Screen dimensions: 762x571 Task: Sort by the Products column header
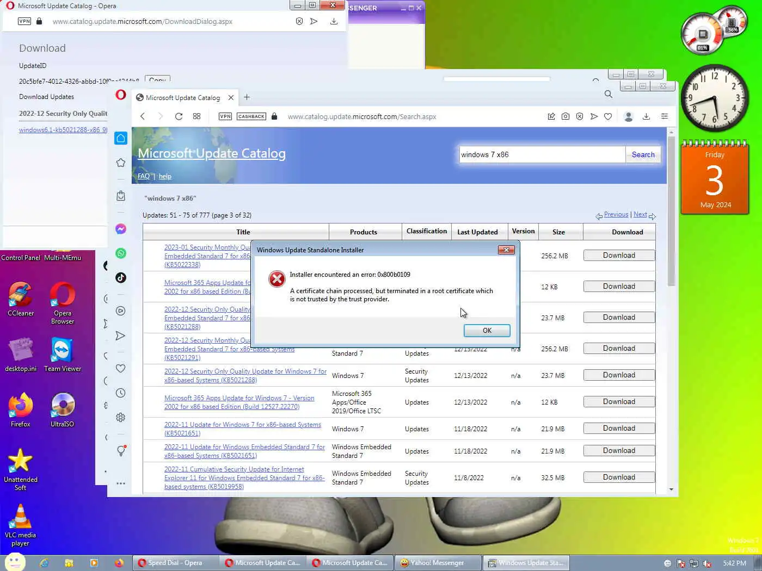[x=364, y=232]
